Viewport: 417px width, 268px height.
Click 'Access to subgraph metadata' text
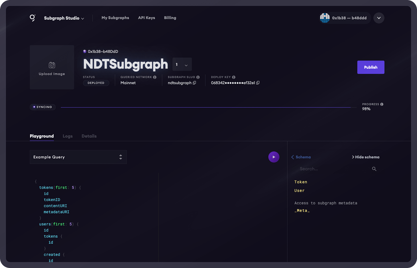click(326, 203)
